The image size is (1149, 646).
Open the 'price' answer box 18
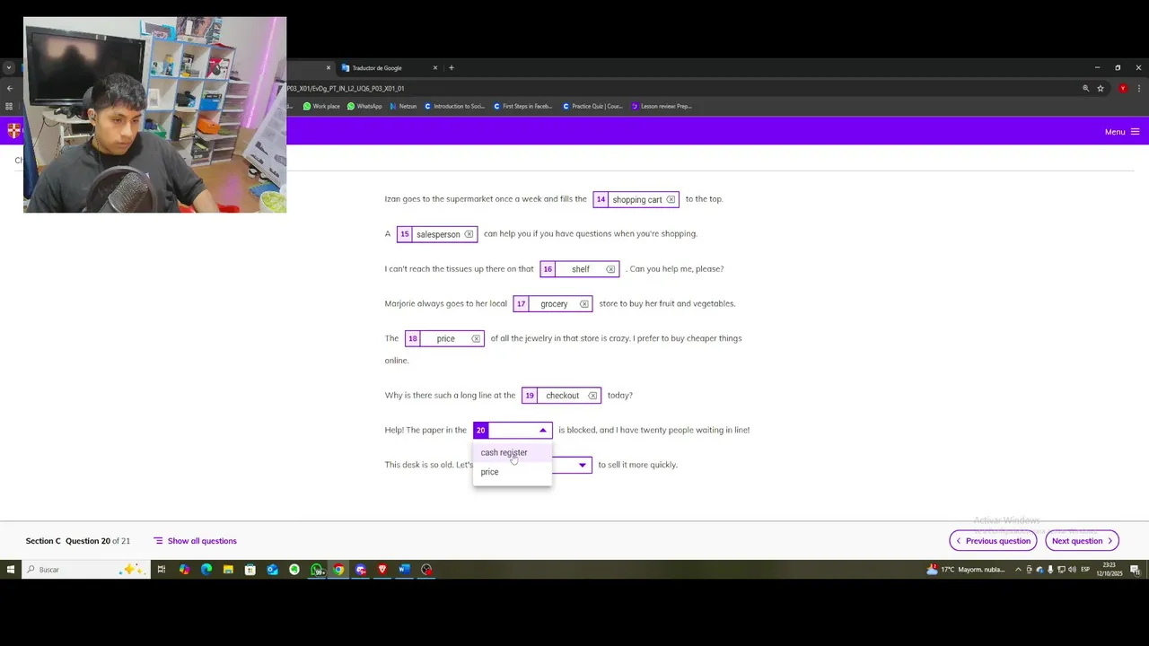(444, 338)
